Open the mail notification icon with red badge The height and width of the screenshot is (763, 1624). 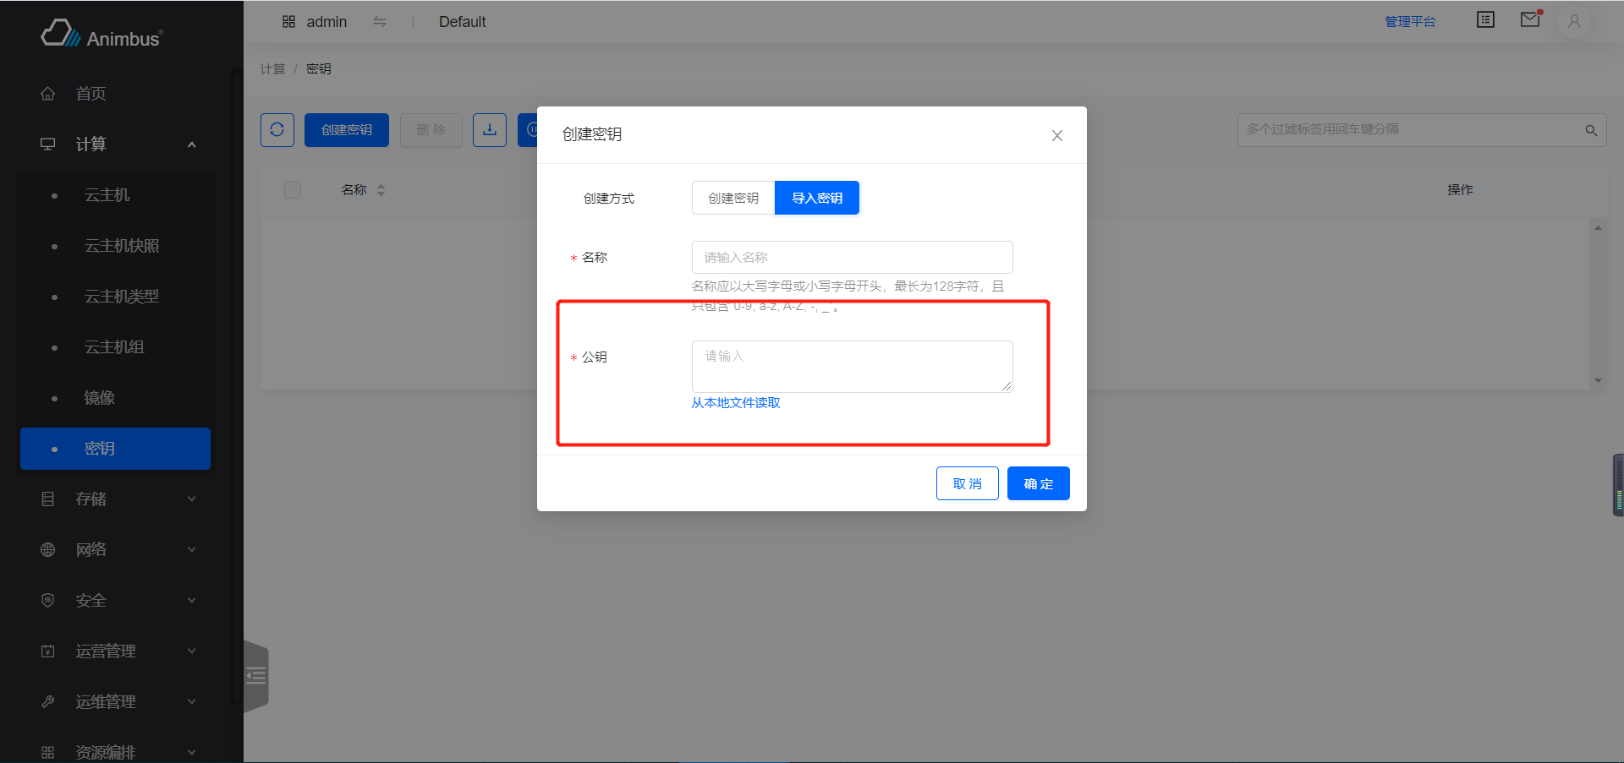click(x=1529, y=20)
